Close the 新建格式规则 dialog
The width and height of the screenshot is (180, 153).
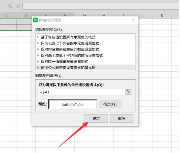133,20
